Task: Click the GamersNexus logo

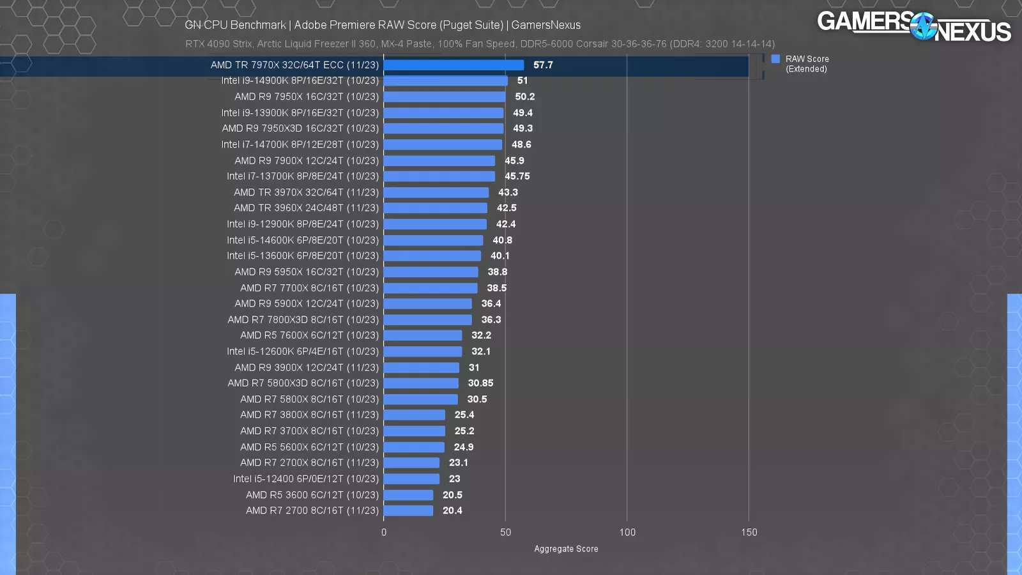Action: pos(915,26)
